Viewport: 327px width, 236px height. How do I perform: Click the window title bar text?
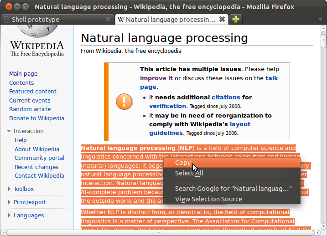point(164,7)
